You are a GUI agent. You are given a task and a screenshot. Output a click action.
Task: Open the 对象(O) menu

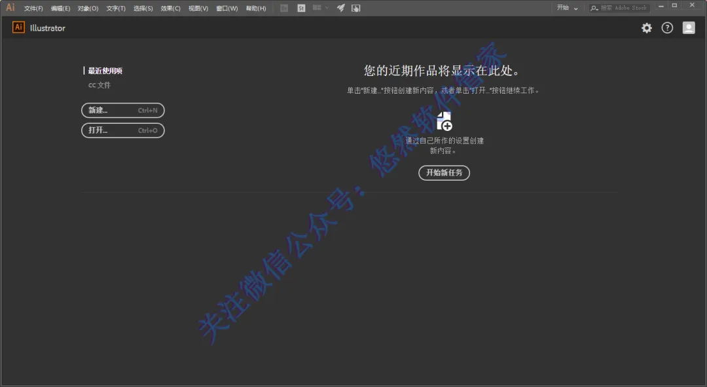coord(88,9)
